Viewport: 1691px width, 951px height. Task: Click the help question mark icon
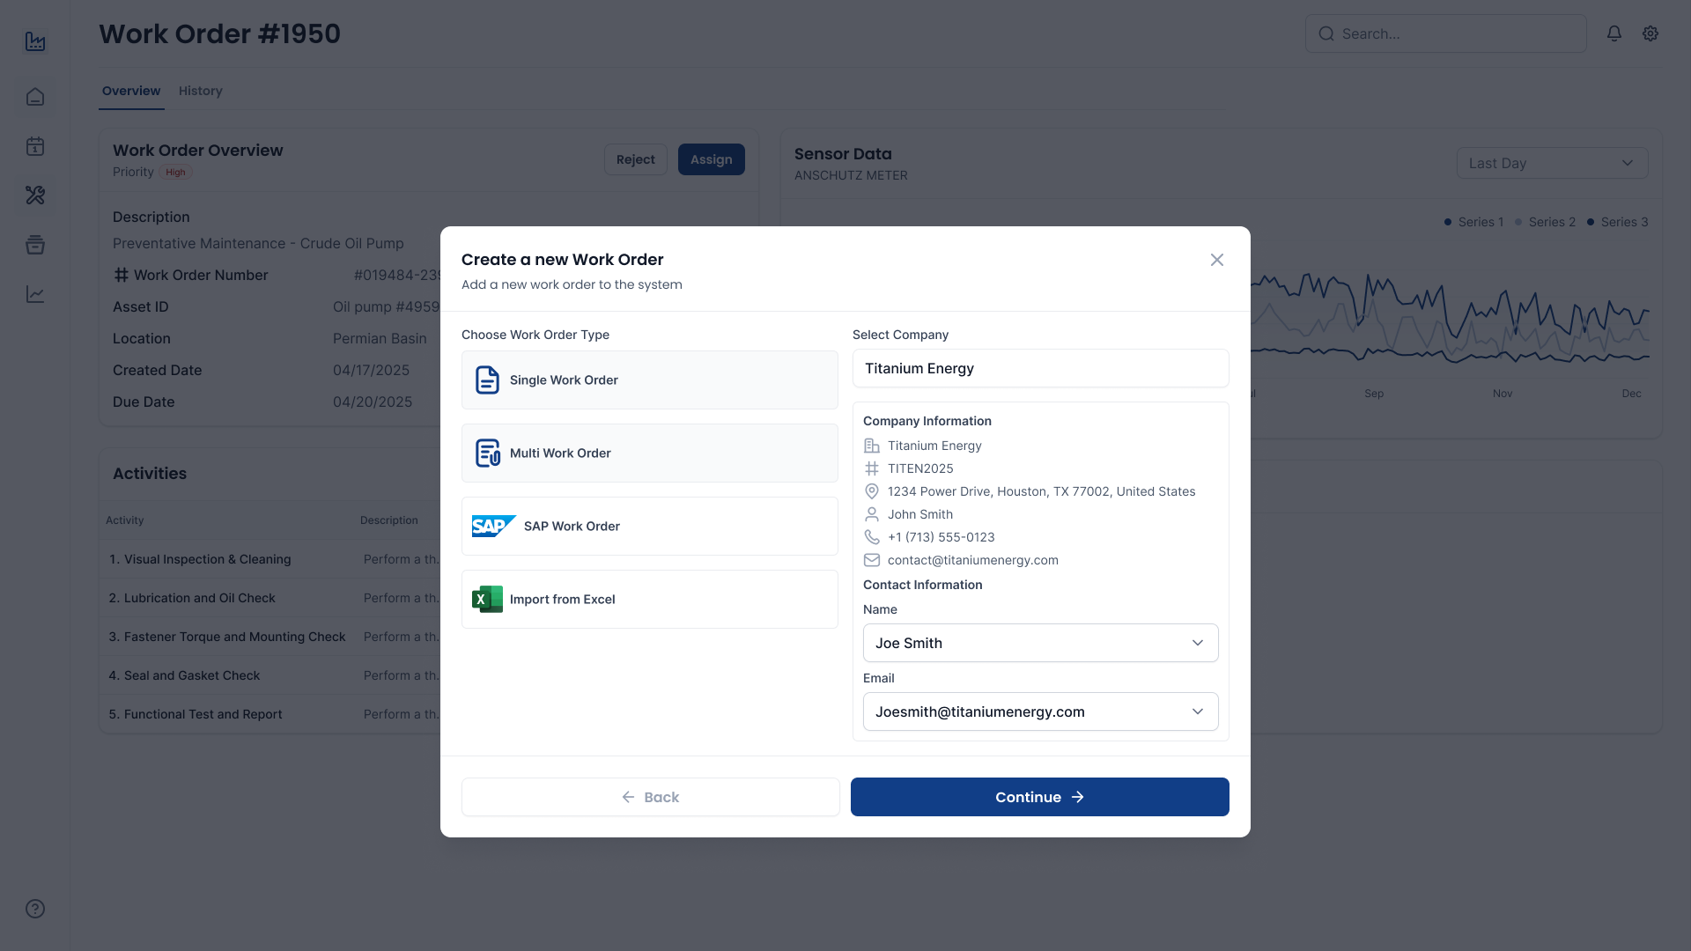click(x=33, y=908)
